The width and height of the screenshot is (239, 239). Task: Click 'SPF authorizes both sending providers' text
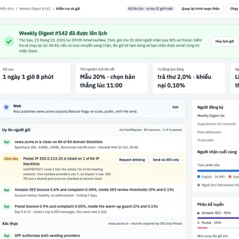tap(47, 235)
